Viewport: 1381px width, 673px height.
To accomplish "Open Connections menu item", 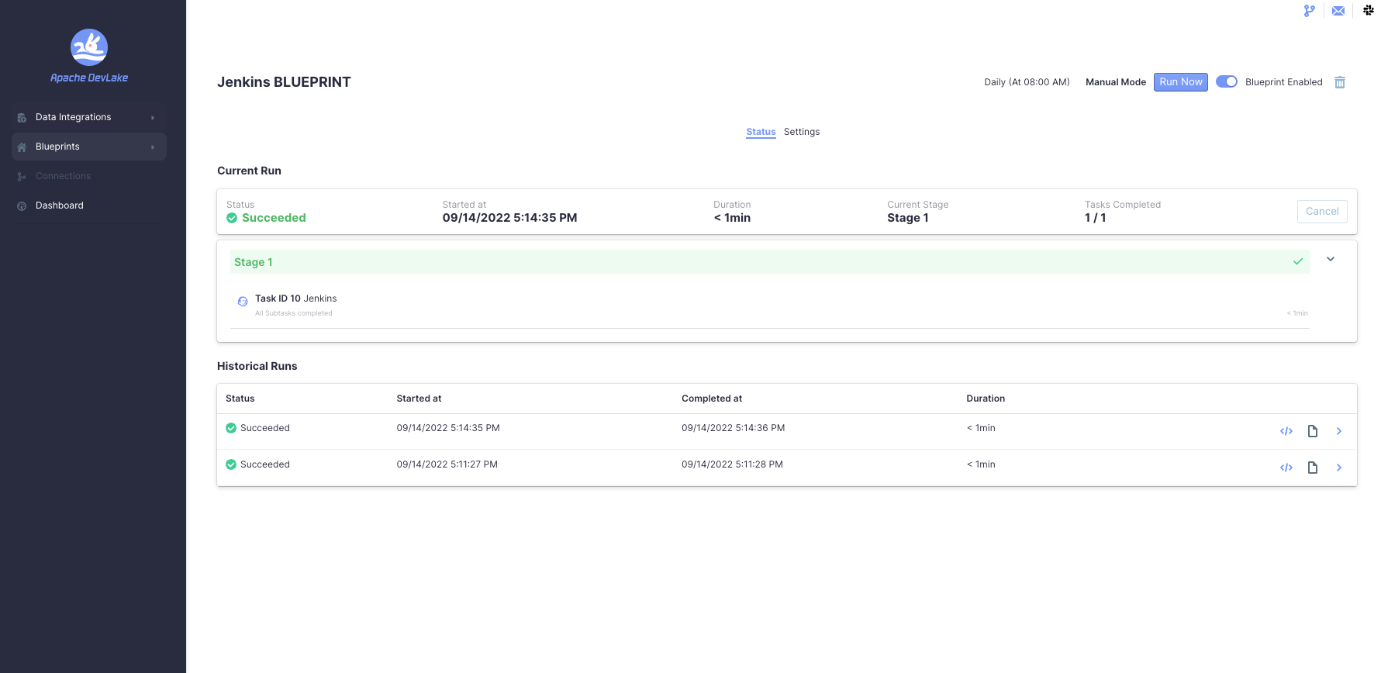I will tap(89, 176).
